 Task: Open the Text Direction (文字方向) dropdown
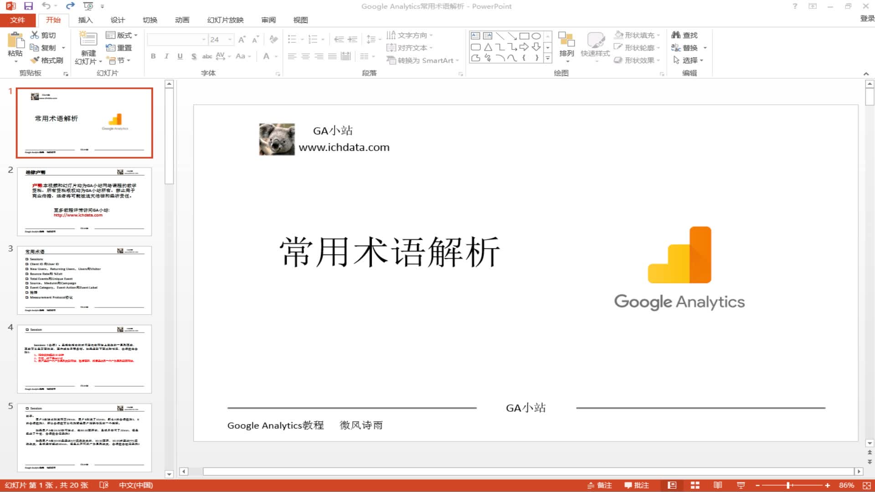pyautogui.click(x=409, y=35)
